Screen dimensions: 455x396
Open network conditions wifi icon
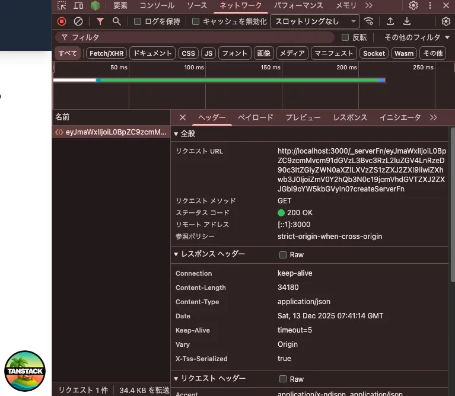[x=369, y=21]
